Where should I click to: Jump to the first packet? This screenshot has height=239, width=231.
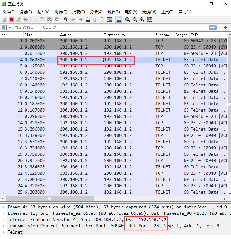(x=95, y=20)
